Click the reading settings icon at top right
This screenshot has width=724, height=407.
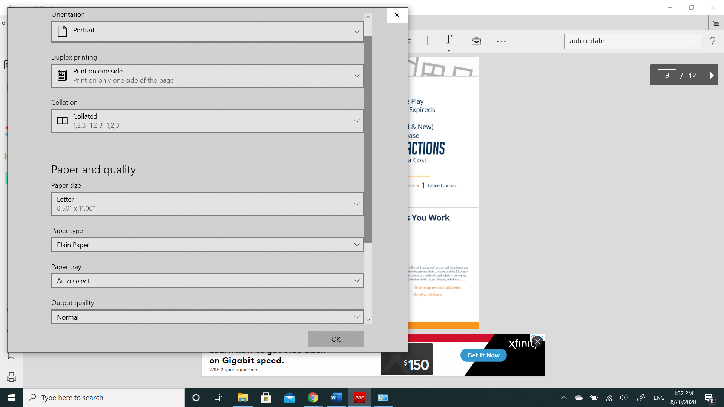716,23
